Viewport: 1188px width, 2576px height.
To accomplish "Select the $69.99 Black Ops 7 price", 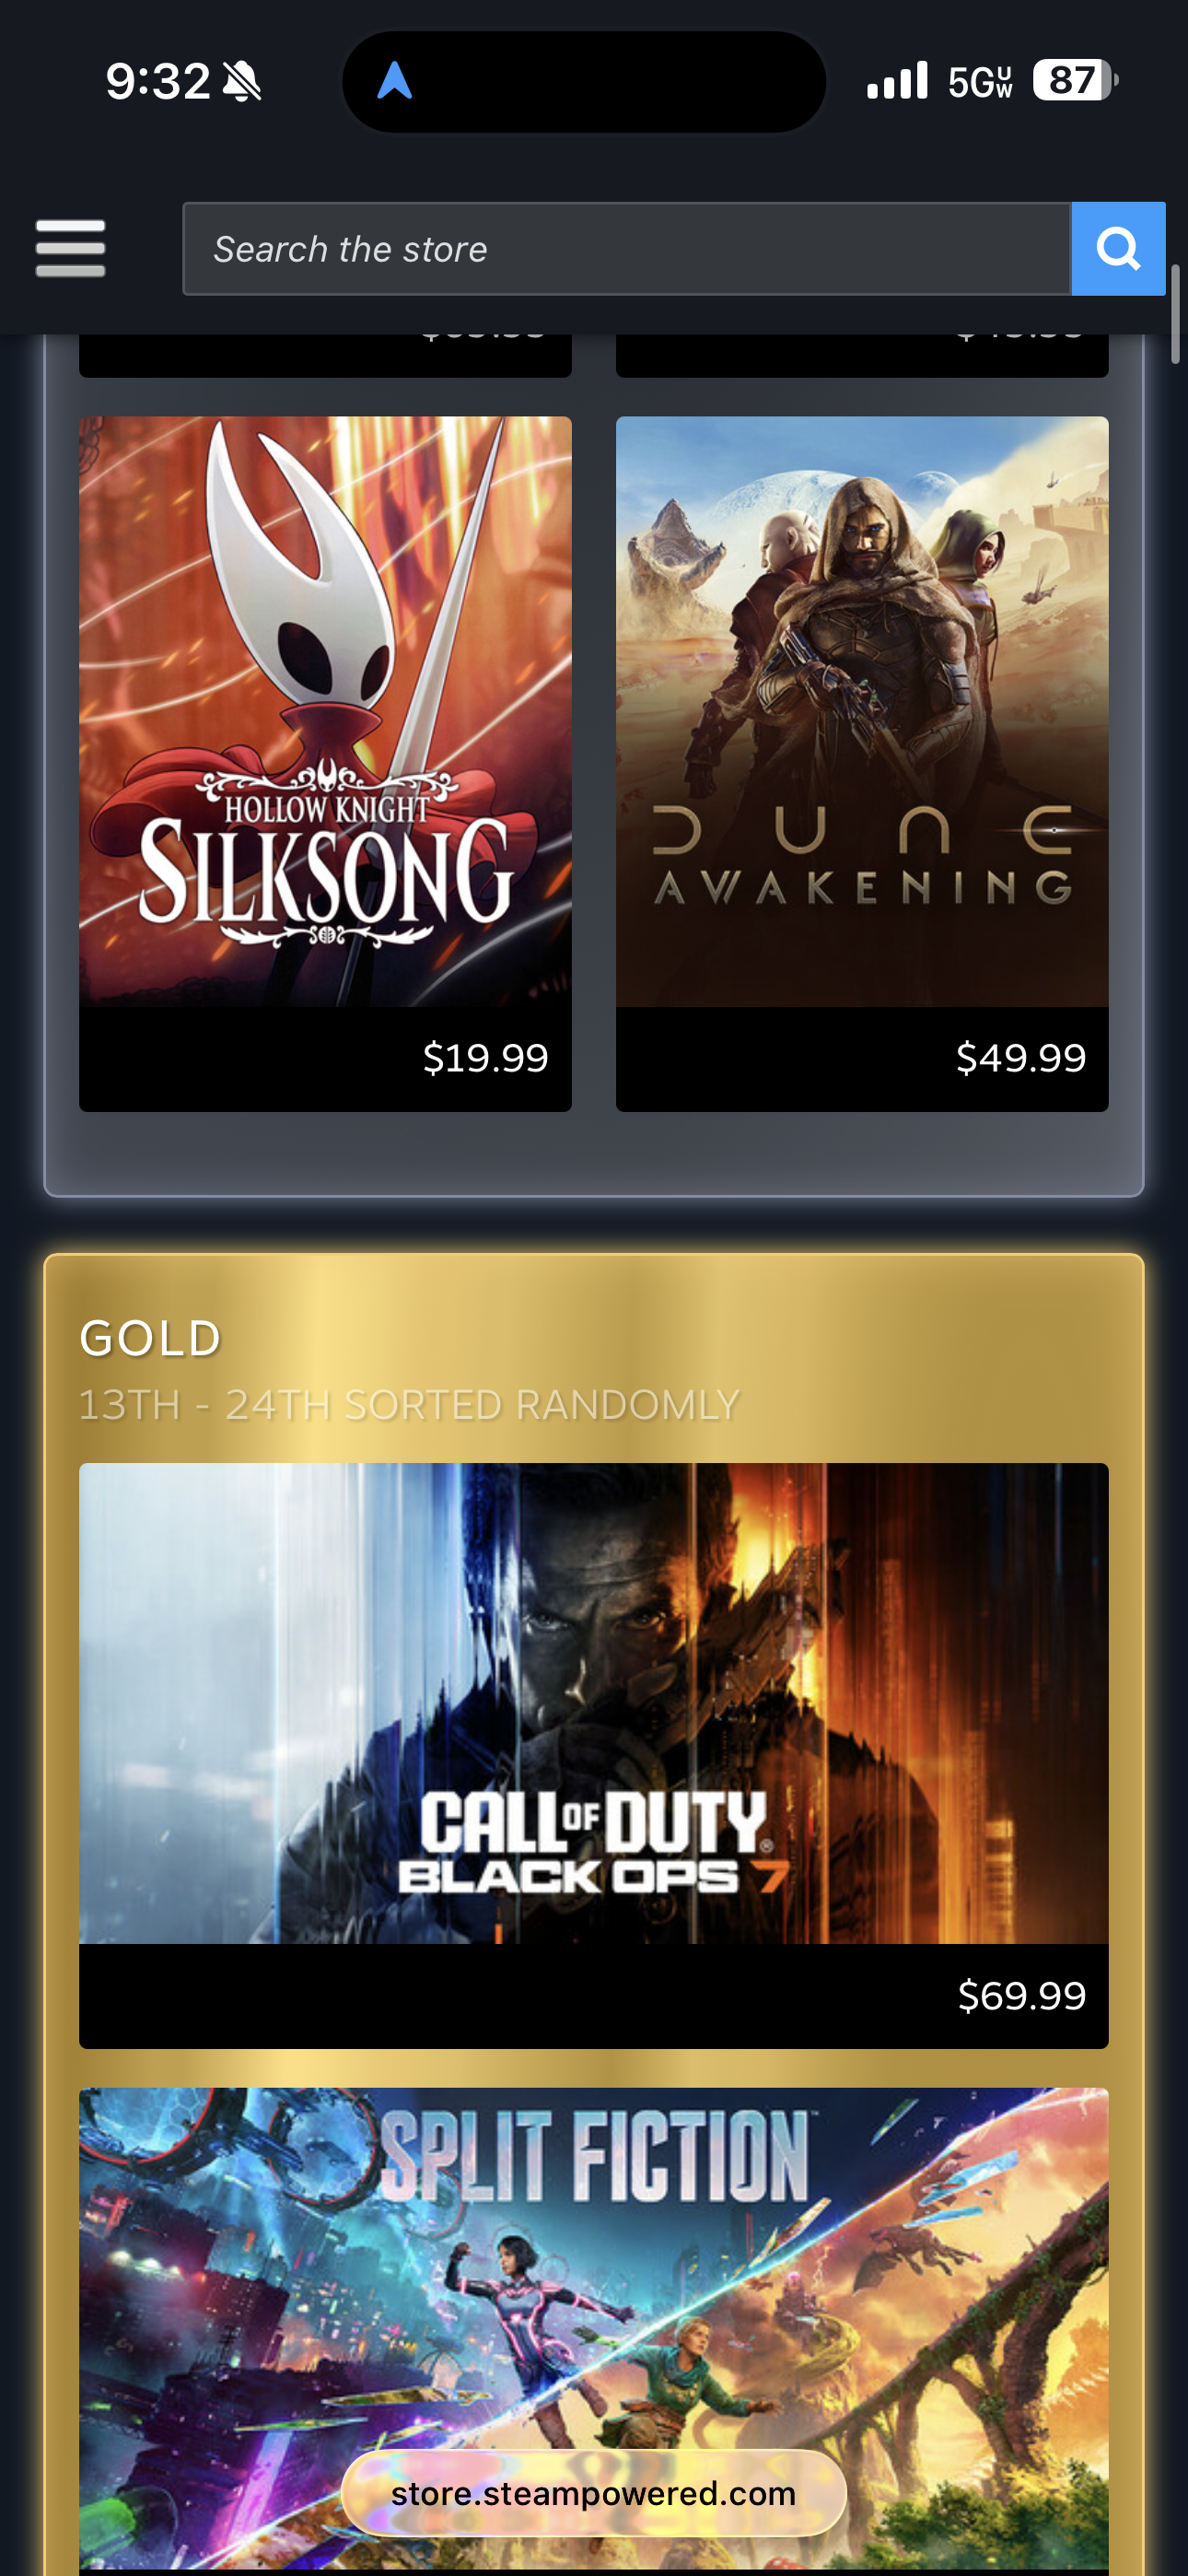I will point(1022,1996).
